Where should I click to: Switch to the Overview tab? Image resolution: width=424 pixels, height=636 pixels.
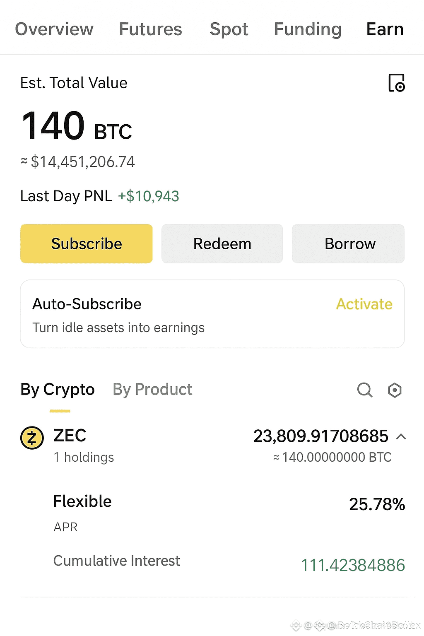point(54,29)
